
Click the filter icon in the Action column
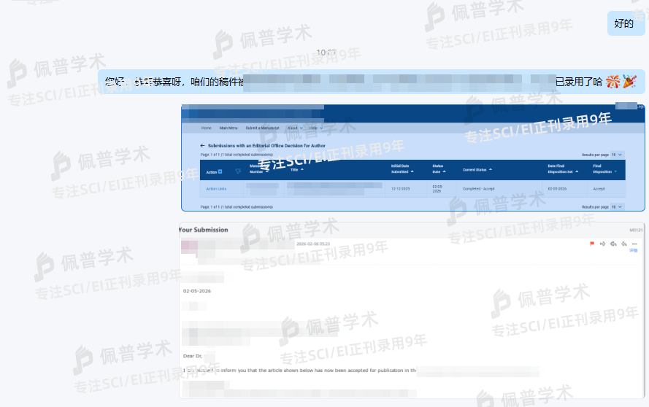point(238,172)
